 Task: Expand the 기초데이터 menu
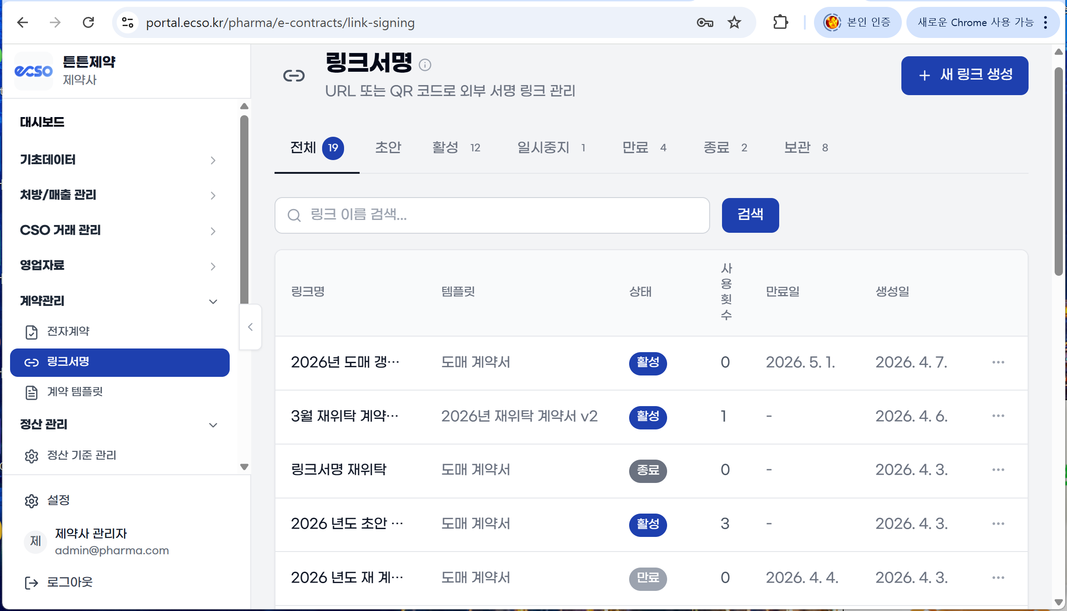coord(213,160)
